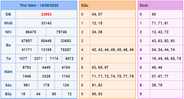This screenshot has height=99, width=184.
Task: Click the Bảy prize number 12
Action: pos(70,94)
